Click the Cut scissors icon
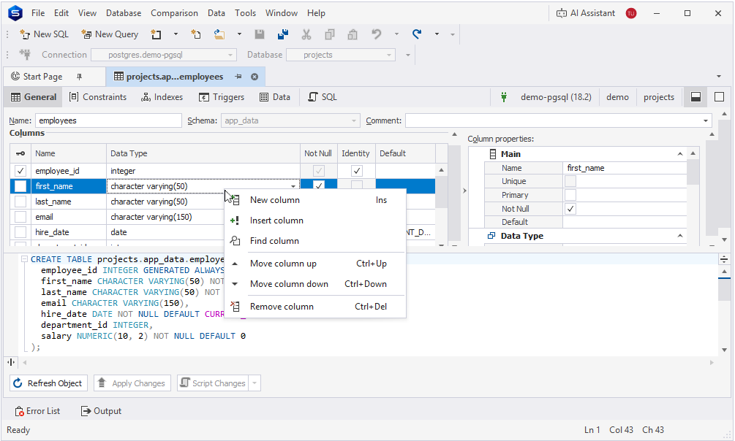This screenshot has height=441, width=735. 306,34
